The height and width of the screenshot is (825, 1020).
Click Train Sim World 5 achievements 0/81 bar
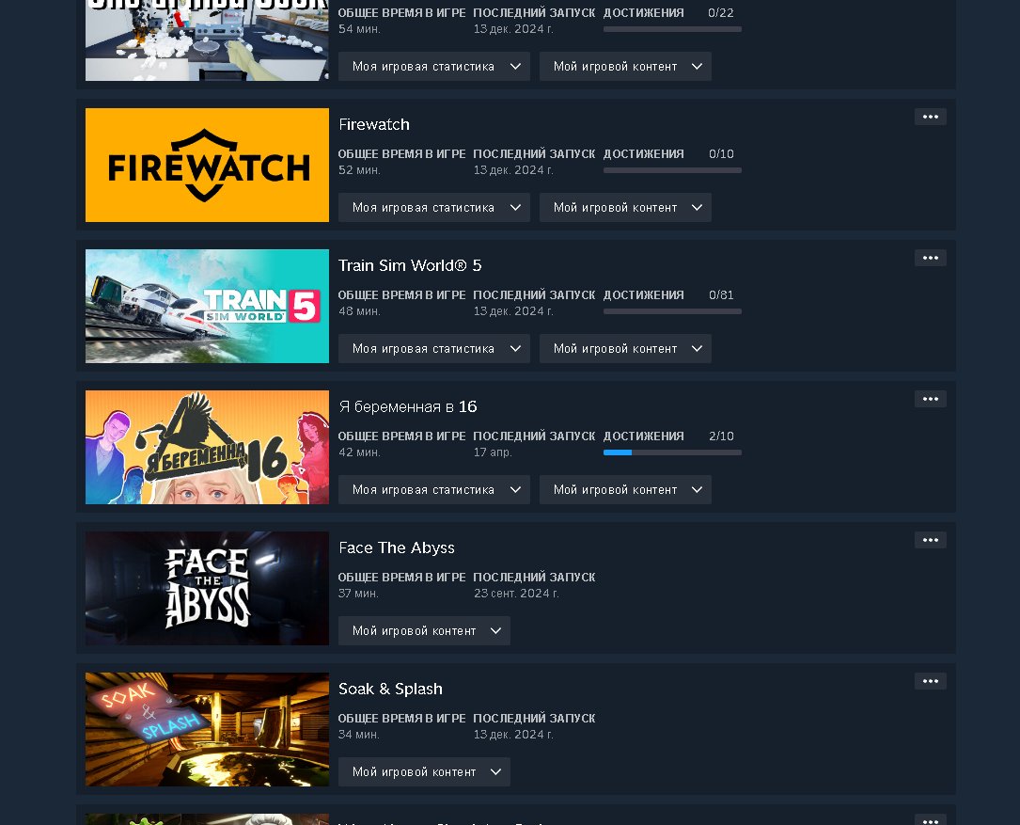tap(672, 311)
